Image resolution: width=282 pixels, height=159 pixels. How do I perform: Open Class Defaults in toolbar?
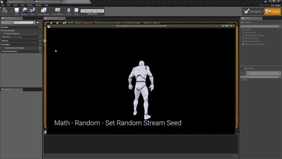(57, 11)
